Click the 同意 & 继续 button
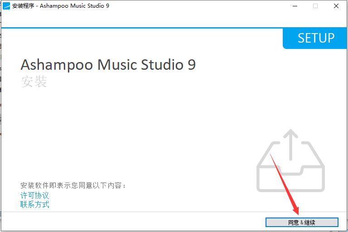The image size is (348, 232). tap(302, 222)
